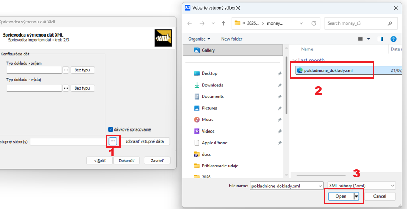Click the Zavrieť button in wizard
Screen dimensions: 407x209
tap(157, 160)
